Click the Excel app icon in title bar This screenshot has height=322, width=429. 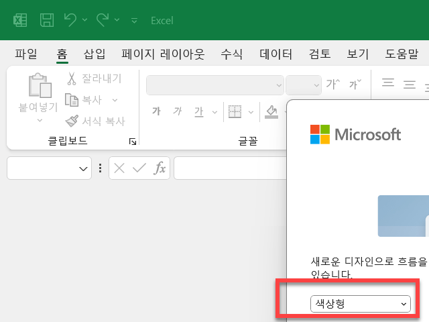(20, 20)
